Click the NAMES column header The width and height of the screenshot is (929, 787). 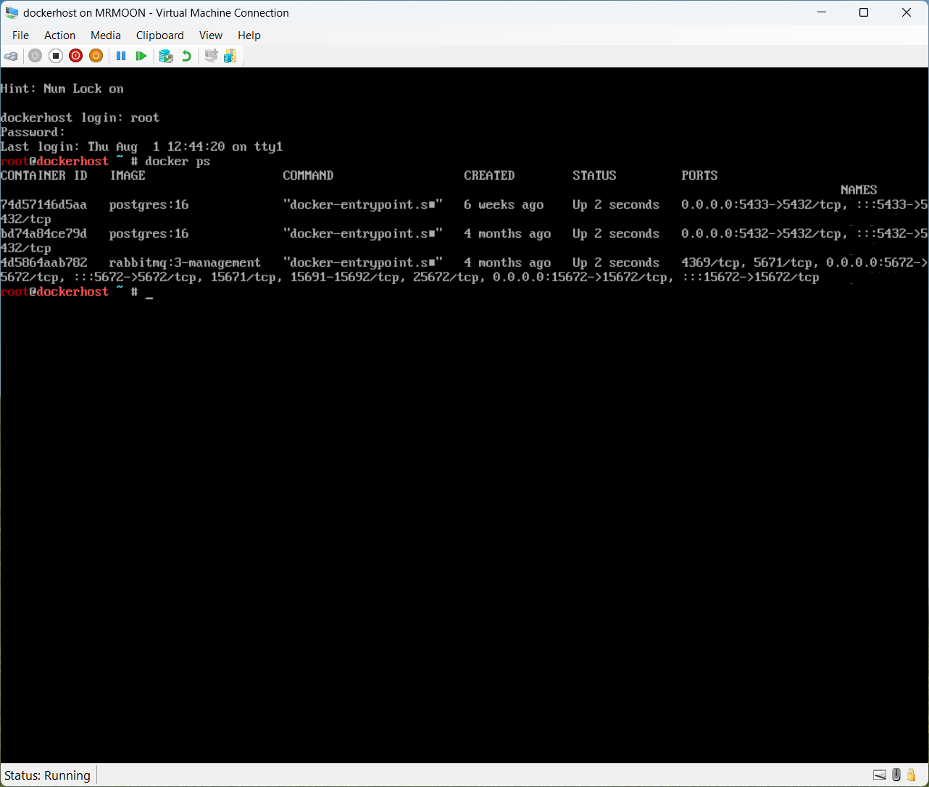point(859,190)
